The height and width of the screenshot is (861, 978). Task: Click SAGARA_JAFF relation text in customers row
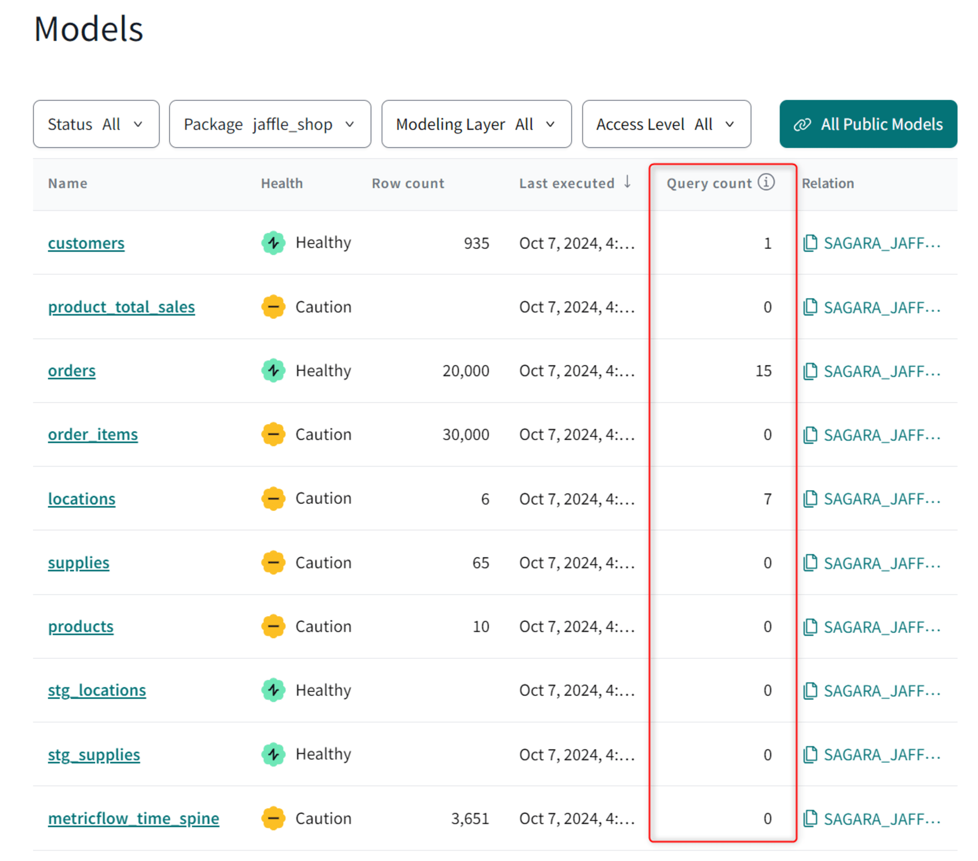pyautogui.click(x=882, y=243)
